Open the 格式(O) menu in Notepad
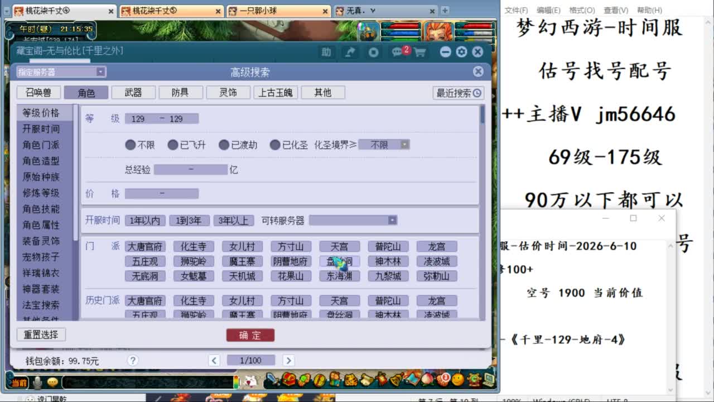Viewport: 714px width, 402px height. pos(582,10)
